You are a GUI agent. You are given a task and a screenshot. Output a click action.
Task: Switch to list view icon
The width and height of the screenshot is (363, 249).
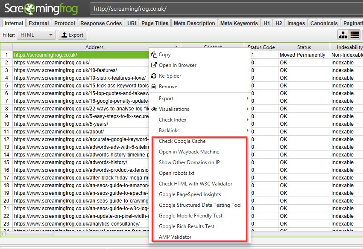354,35
